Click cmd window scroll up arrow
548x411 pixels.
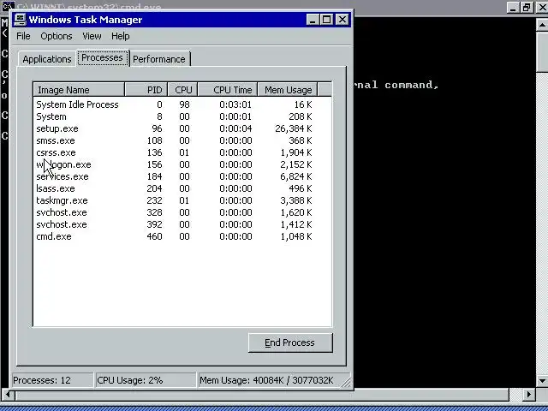542,25
